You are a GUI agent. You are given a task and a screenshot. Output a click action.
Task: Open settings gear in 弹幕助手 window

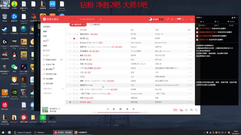click(x=235, y=17)
